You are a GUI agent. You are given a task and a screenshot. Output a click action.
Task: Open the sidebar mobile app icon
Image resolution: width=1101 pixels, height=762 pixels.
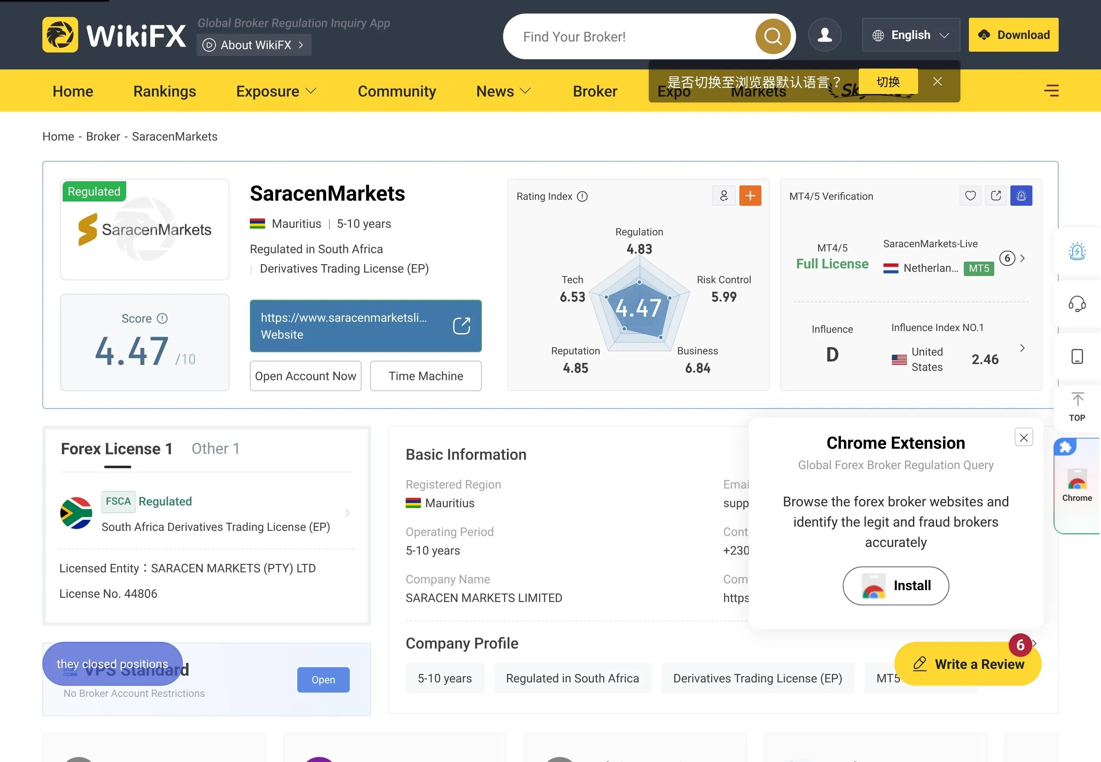(1077, 356)
